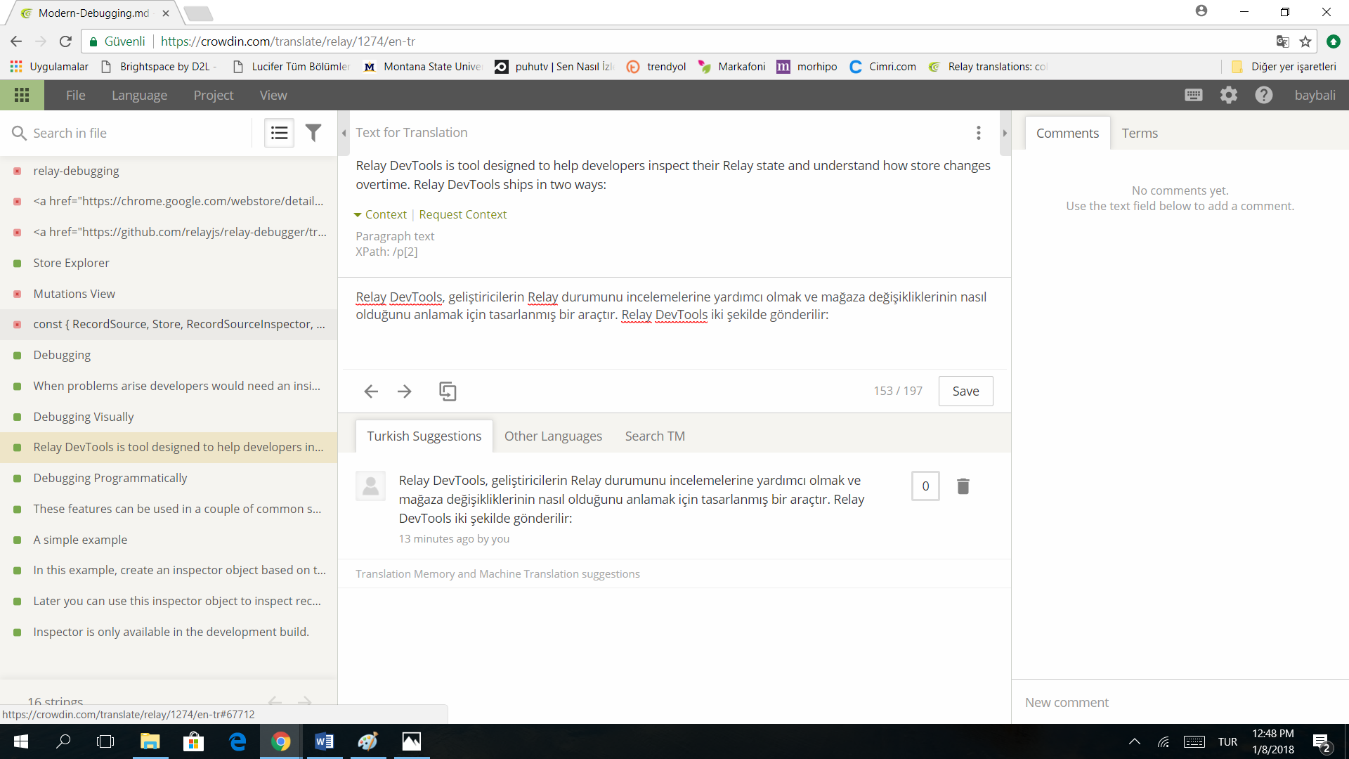
Task: Open Diğer yer işaretleri bookmarks folder
Action: pos(1284,67)
